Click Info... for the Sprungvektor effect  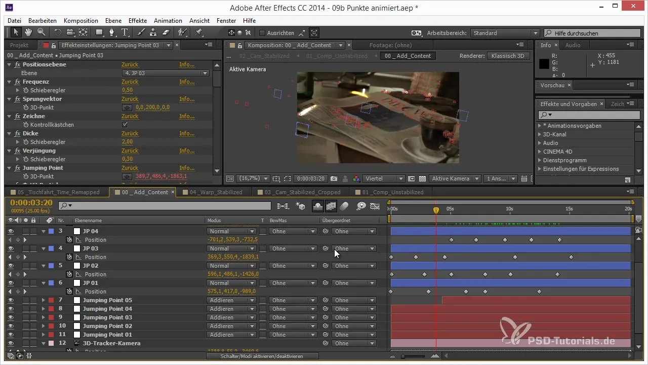[x=187, y=99]
